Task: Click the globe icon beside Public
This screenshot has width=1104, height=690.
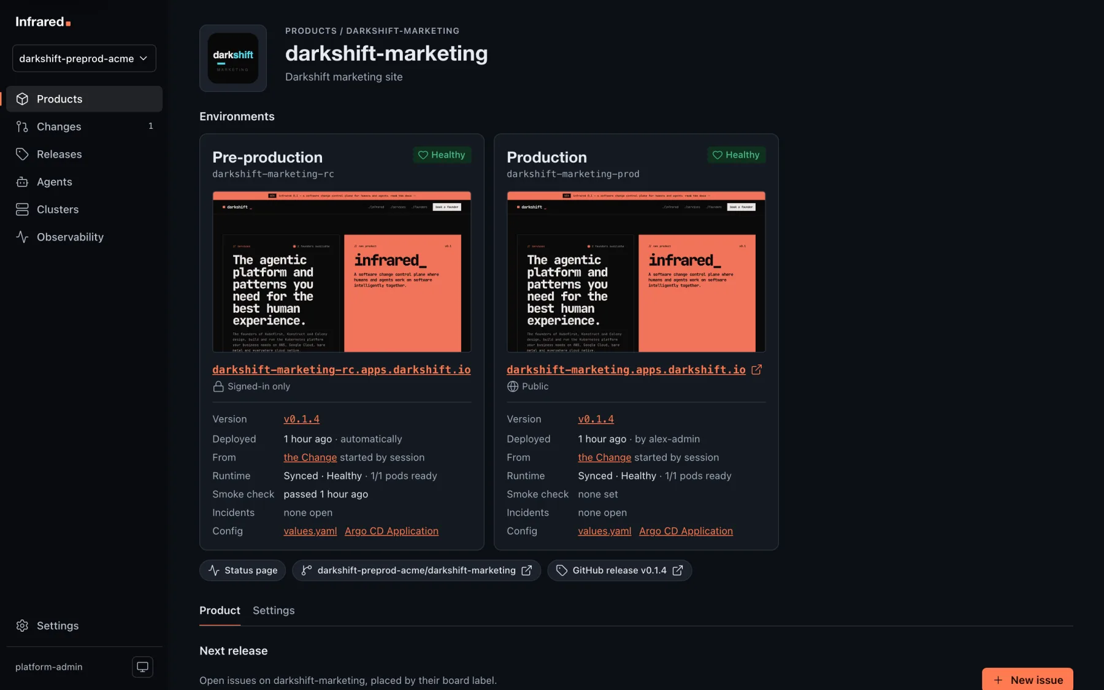Action: click(513, 386)
